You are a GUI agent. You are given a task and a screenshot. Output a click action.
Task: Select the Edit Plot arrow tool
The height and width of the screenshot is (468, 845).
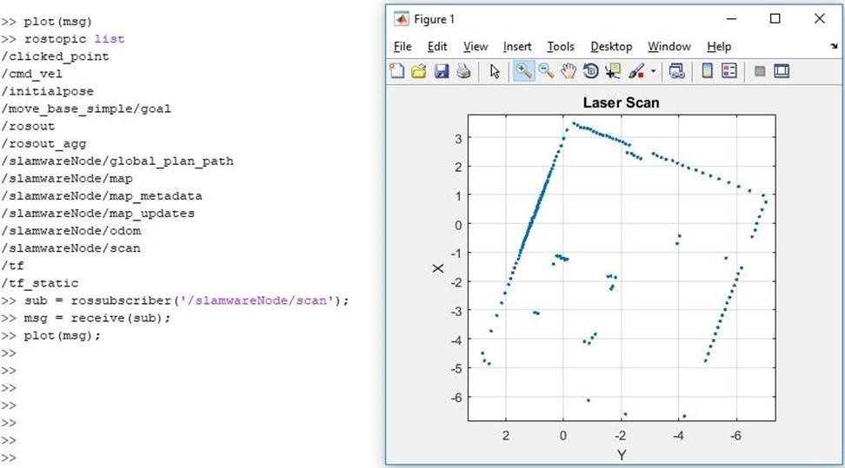pos(495,71)
